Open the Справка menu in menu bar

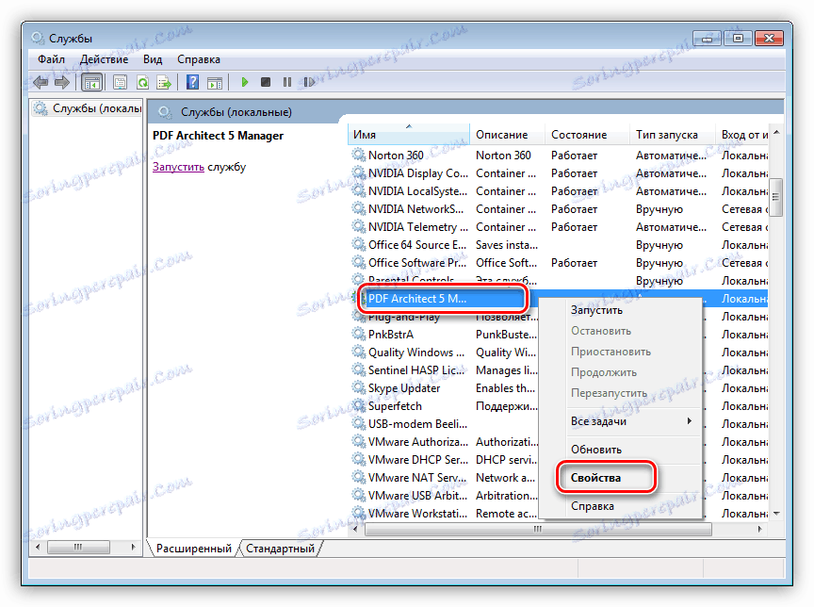[x=199, y=59]
